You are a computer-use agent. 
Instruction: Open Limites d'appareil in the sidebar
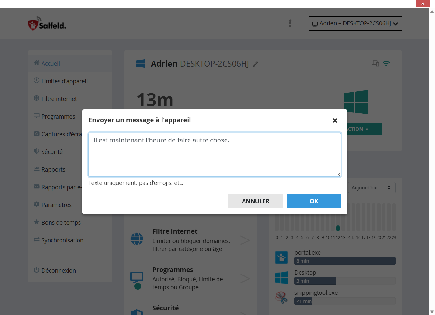(70, 81)
